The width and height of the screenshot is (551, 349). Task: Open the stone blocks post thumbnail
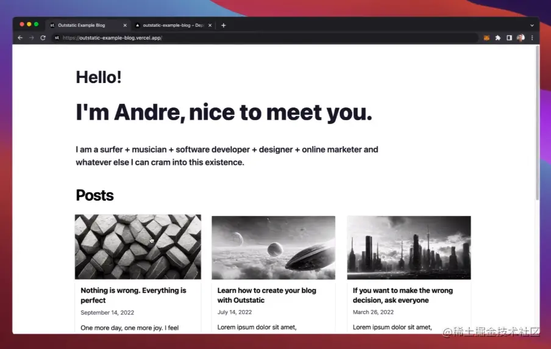tap(138, 247)
